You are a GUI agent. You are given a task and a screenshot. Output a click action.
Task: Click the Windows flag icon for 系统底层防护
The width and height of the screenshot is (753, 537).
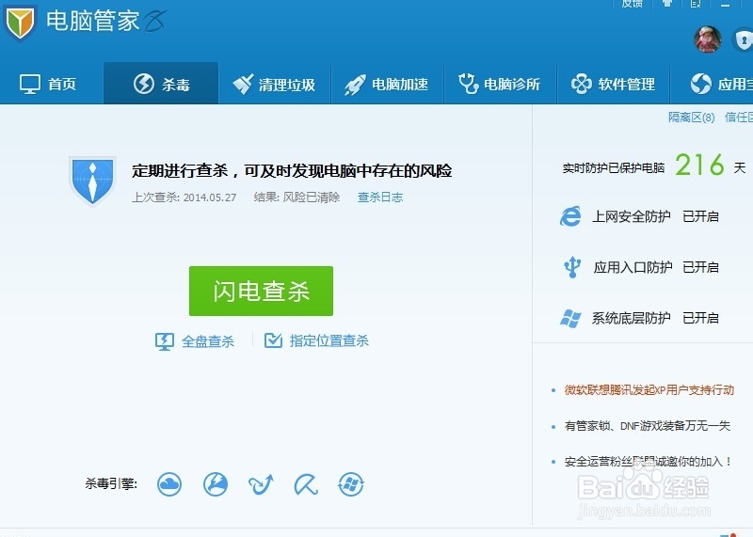(570, 318)
